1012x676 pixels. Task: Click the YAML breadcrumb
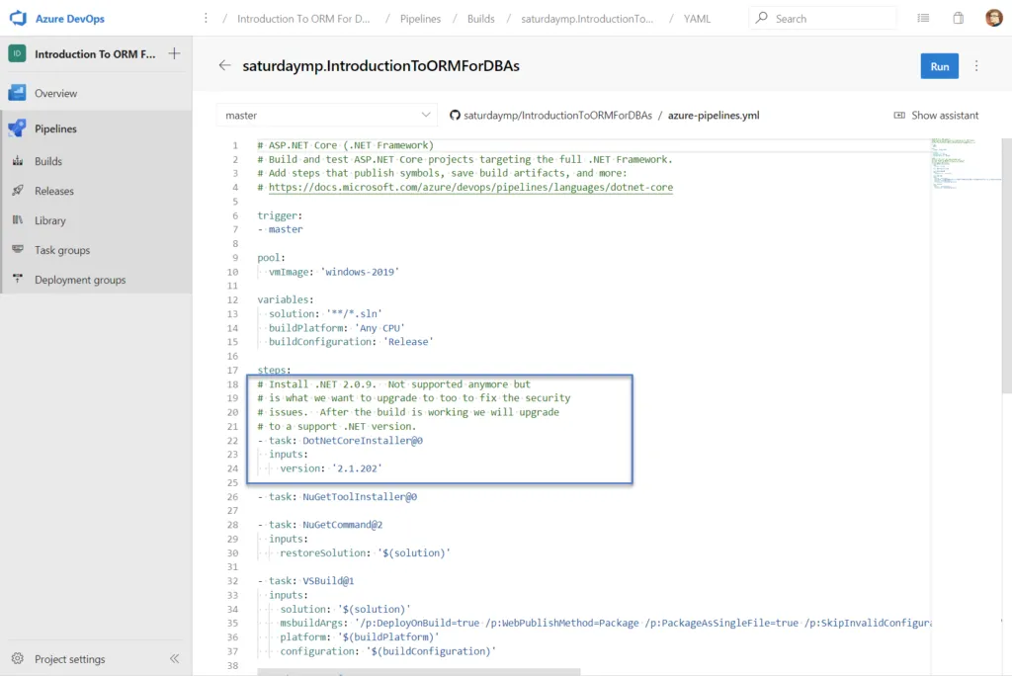point(697,18)
